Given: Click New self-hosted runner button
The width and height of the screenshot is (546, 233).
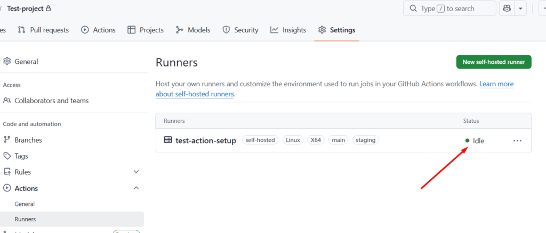Looking at the screenshot, I should click(494, 62).
